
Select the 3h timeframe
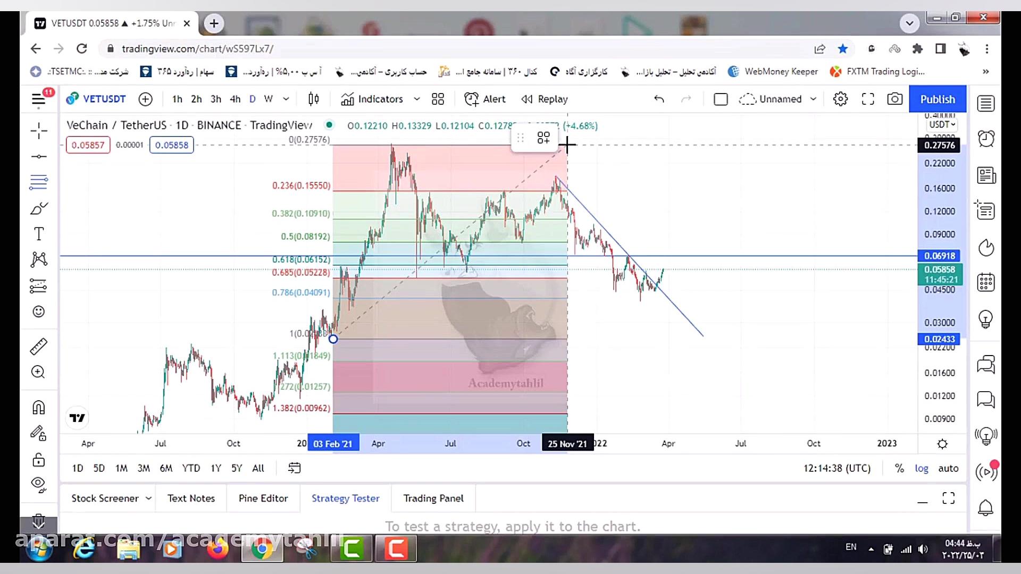215,99
